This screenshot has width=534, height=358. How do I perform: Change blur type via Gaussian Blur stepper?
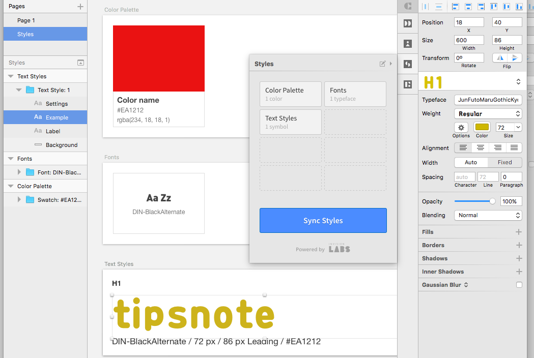pos(466,285)
